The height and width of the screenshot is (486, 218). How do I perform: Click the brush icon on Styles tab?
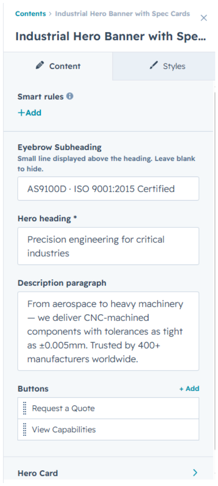tap(154, 65)
